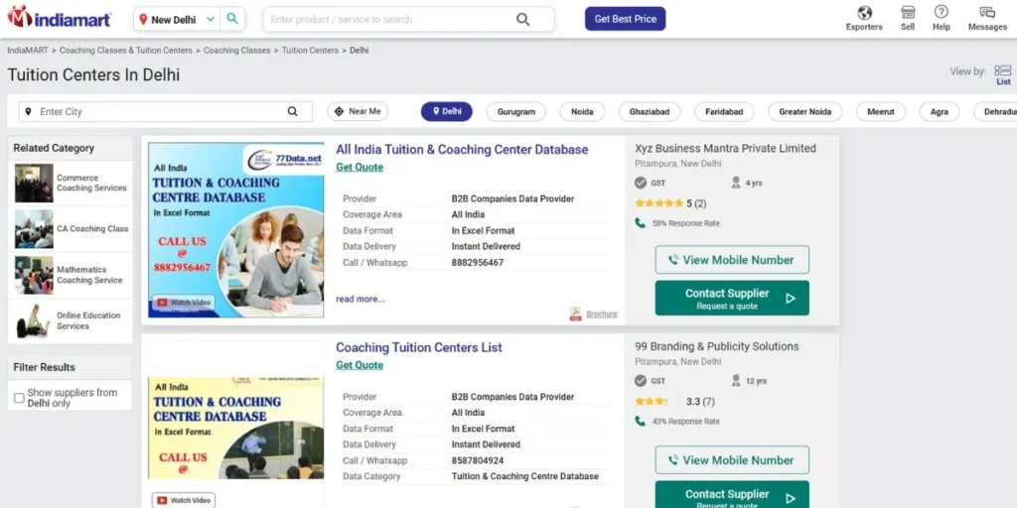Screen dimensions: 1017x508
Task: View Mobile Number for Xyz Business Mantra
Action: [x=732, y=260]
